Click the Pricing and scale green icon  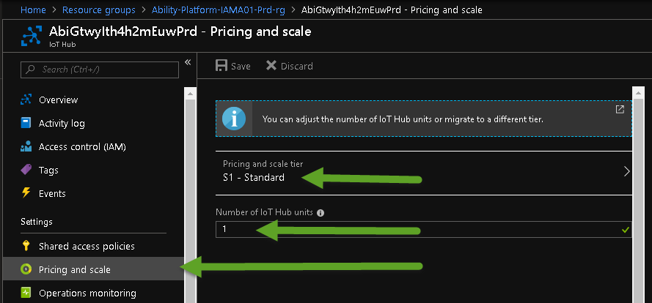[x=26, y=269]
